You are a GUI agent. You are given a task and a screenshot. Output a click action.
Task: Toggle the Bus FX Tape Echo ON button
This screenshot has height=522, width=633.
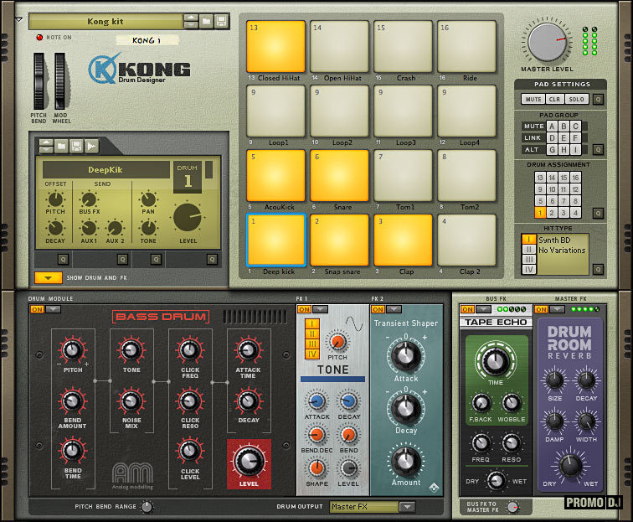[x=467, y=309]
